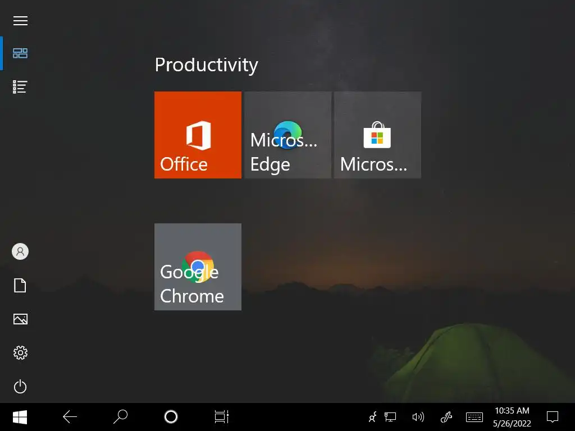Open the Pictures folder icon
This screenshot has width=575, height=431.
[x=20, y=319]
